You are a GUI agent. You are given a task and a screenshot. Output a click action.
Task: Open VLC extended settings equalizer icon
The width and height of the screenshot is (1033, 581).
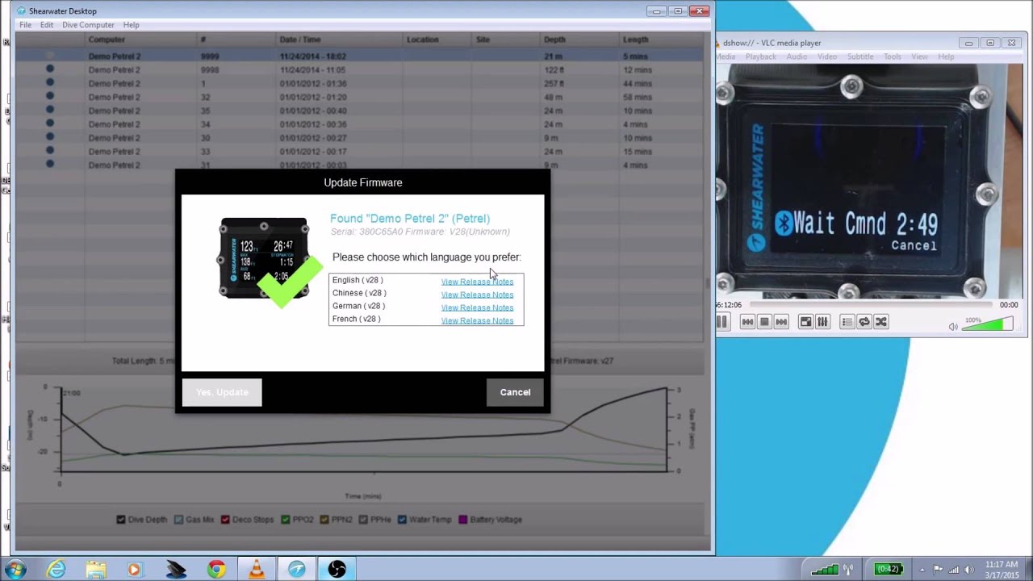822,322
